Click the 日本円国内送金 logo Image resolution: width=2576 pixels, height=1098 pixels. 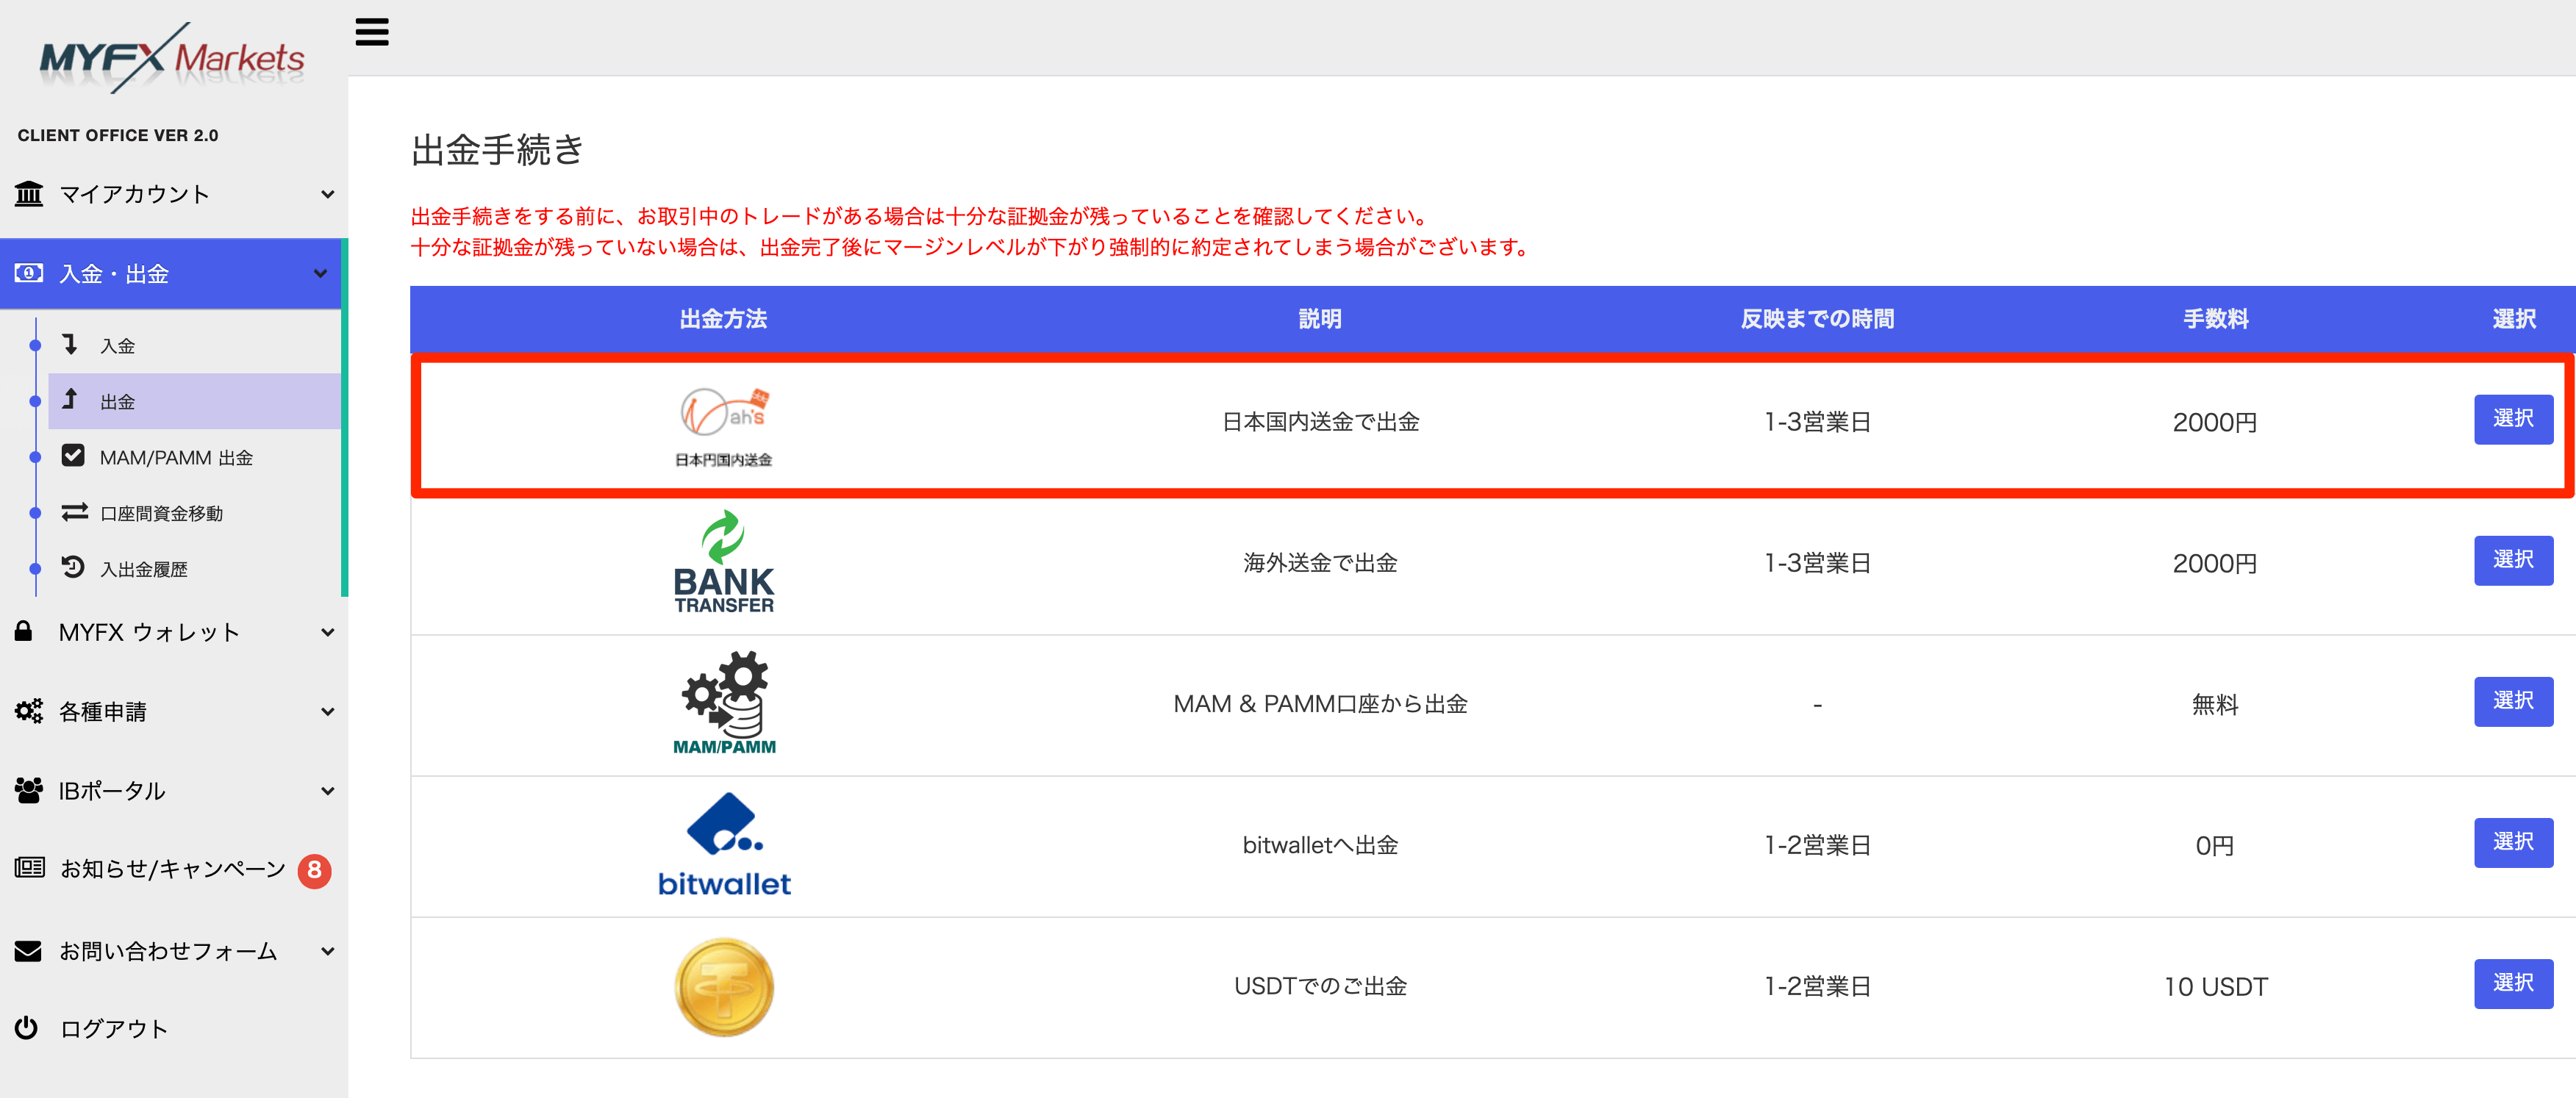pos(724,427)
